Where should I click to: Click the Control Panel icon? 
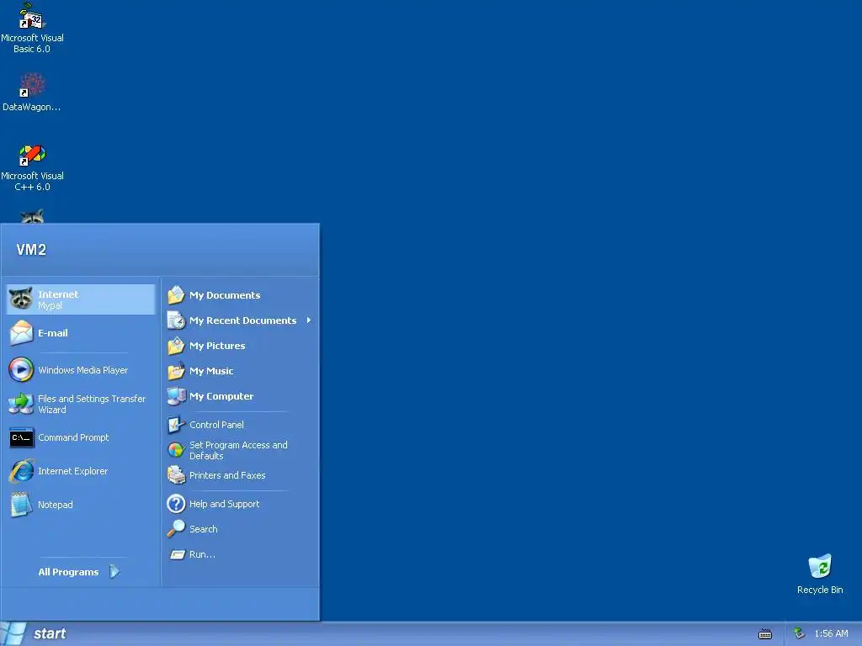176,425
